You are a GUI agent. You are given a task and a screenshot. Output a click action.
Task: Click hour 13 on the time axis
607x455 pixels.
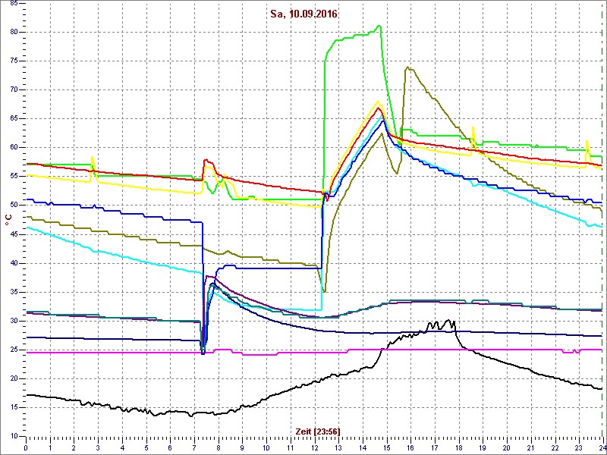point(338,447)
